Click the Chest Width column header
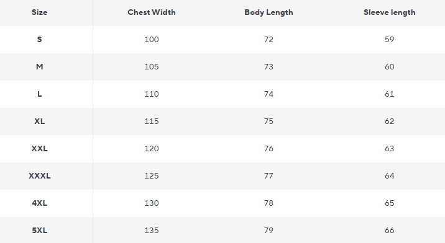 pos(152,12)
